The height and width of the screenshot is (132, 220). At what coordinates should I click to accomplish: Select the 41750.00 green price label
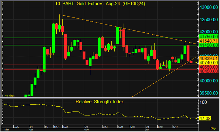click(209, 37)
